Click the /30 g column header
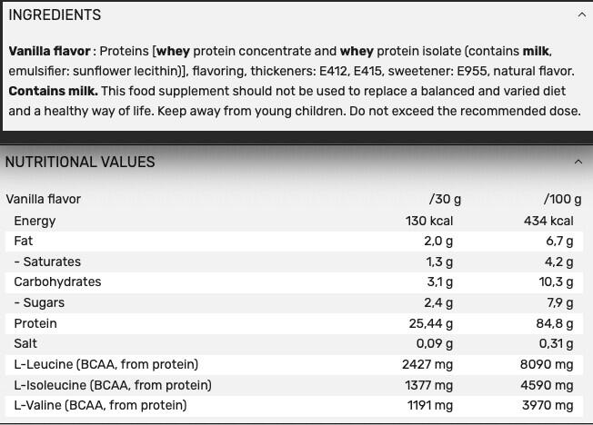The width and height of the screenshot is (593, 425). [445, 199]
